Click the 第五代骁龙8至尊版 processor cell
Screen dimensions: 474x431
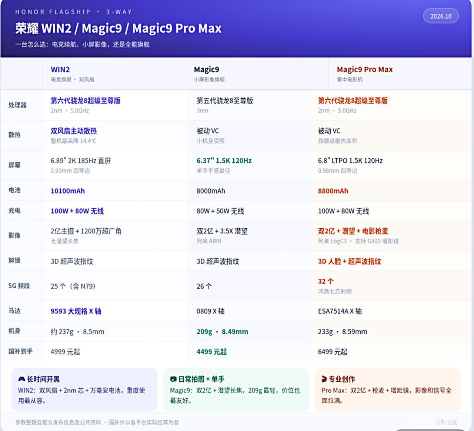[225, 101]
